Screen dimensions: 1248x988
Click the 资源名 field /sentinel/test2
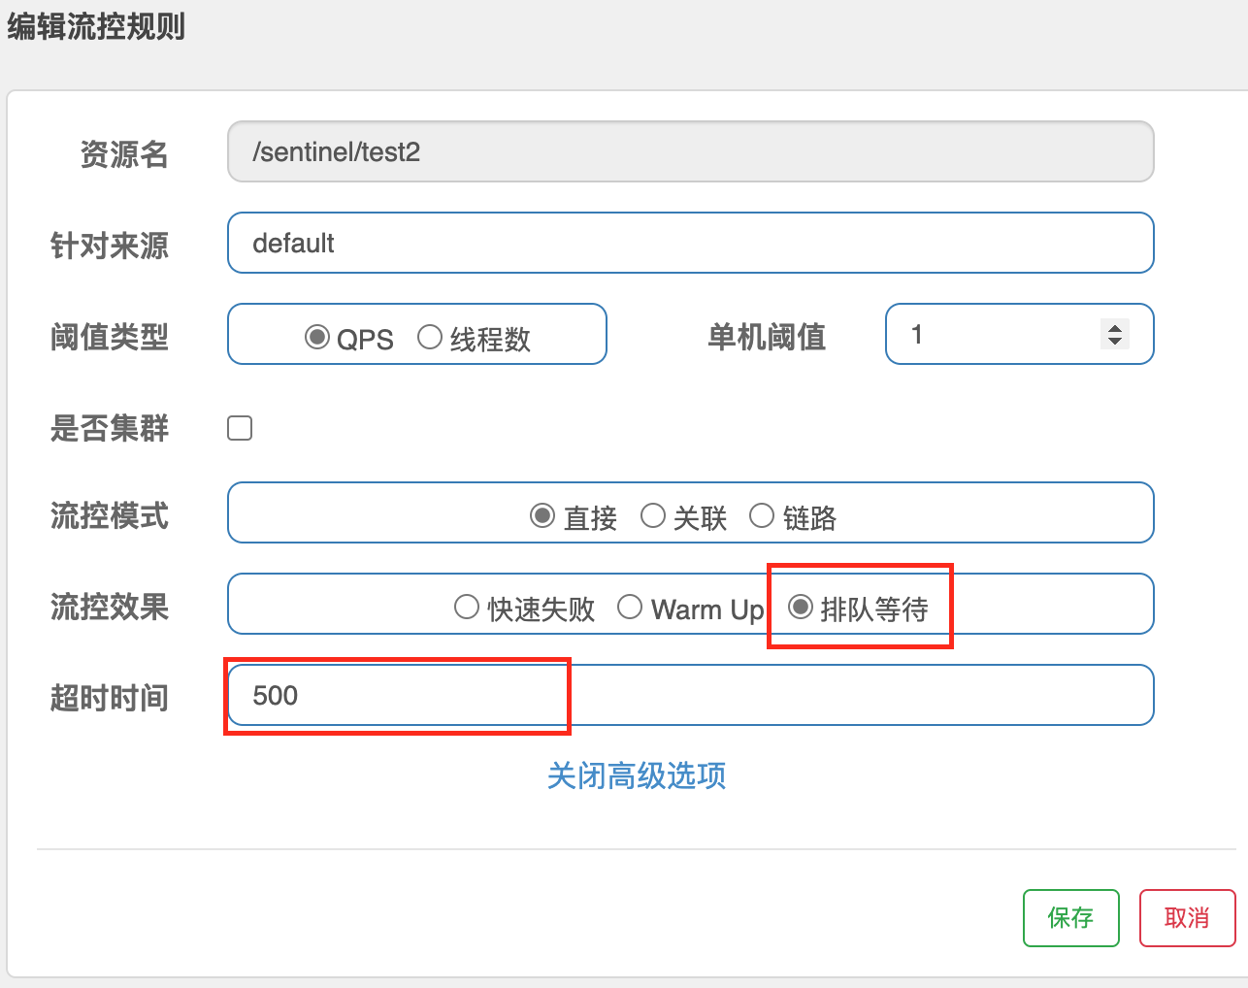pyautogui.click(x=689, y=151)
